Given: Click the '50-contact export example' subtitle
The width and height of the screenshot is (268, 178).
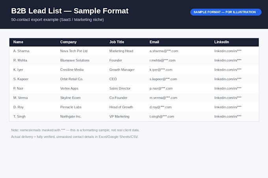Looking at the screenshot, I should pos(58,20).
